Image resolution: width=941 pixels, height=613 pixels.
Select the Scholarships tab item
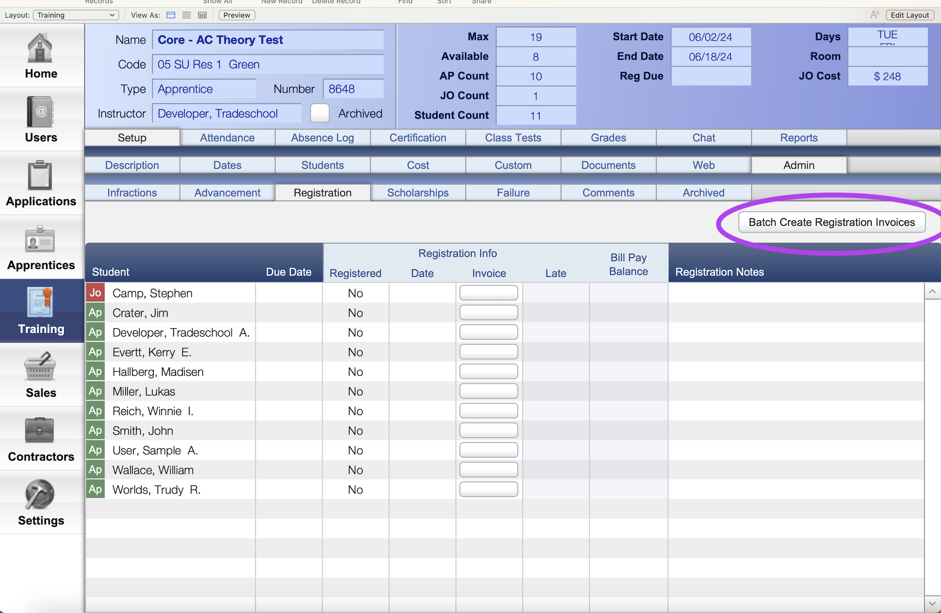[x=417, y=193]
